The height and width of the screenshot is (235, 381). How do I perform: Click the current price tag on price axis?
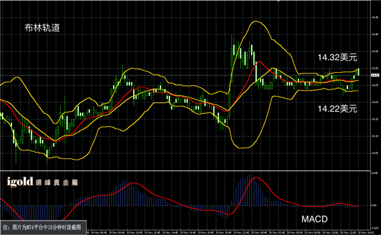[x=375, y=75]
